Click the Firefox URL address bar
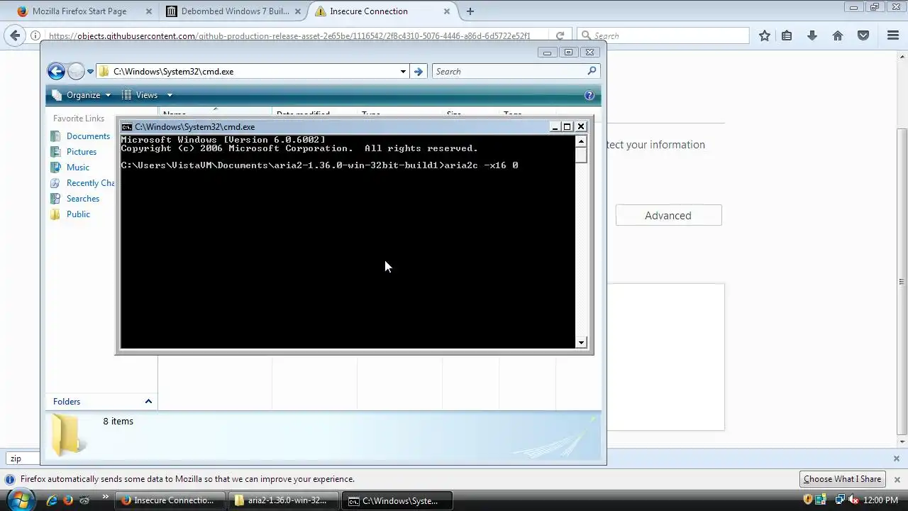Screen dimensions: 908x511 point(291,35)
